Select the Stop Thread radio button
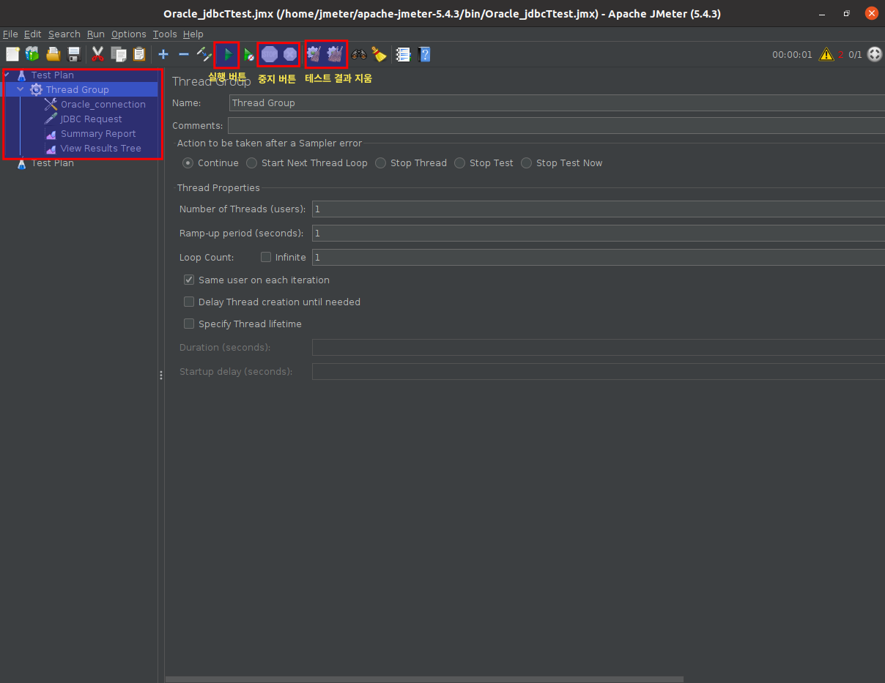This screenshot has width=885, height=683. point(381,163)
